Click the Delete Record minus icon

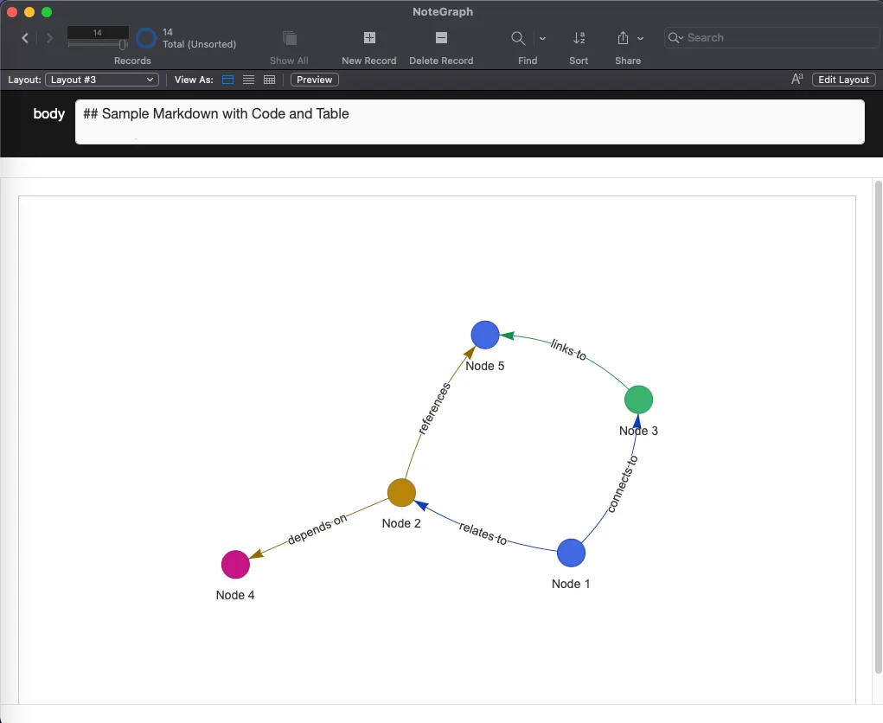point(441,38)
